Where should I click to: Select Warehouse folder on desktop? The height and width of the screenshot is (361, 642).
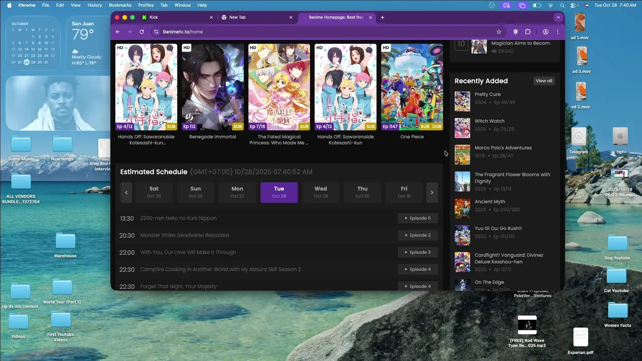coord(65,245)
